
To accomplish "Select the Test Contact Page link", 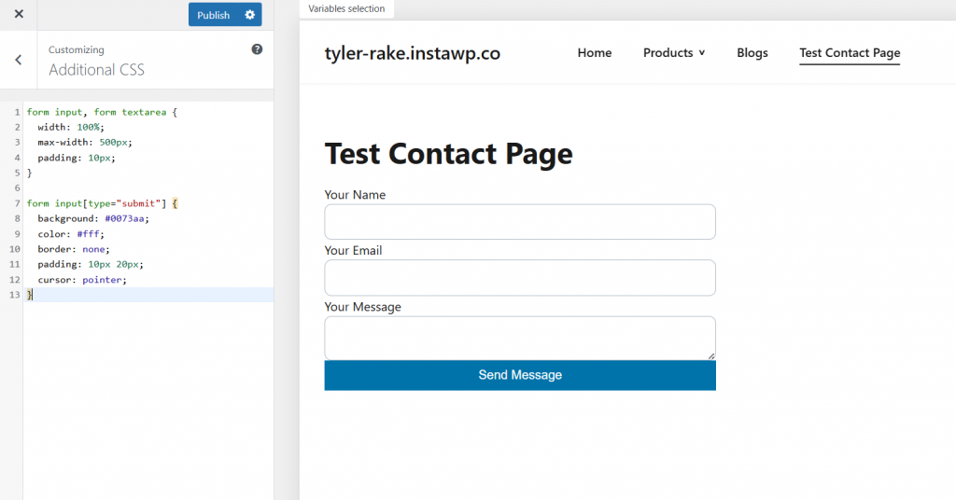I will pyautogui.click(x=850, y=53).
